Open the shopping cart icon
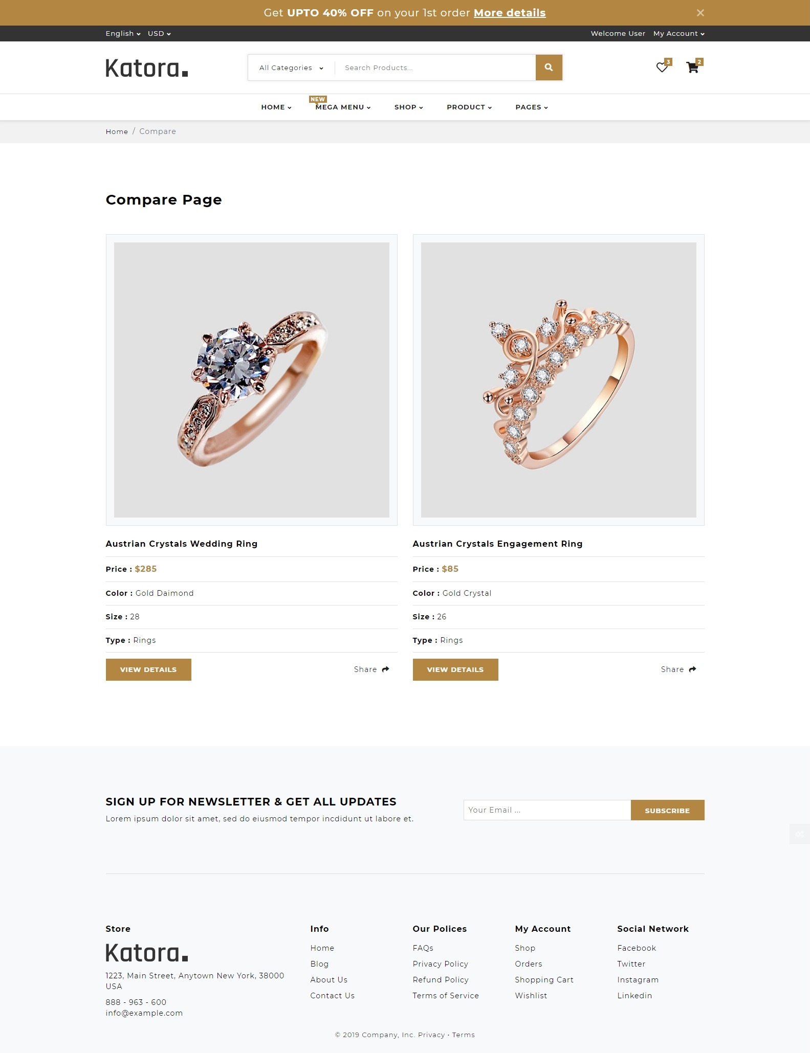 pos(692,68)
